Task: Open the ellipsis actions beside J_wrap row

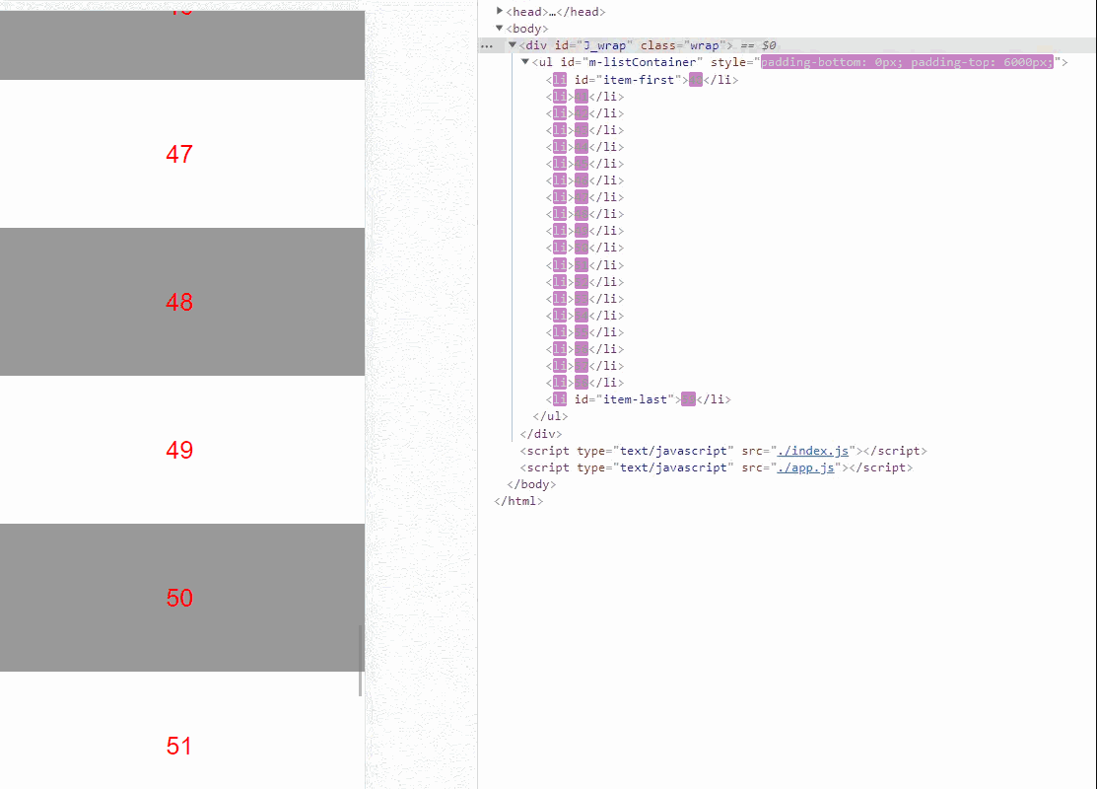Action: click(487, 45)
